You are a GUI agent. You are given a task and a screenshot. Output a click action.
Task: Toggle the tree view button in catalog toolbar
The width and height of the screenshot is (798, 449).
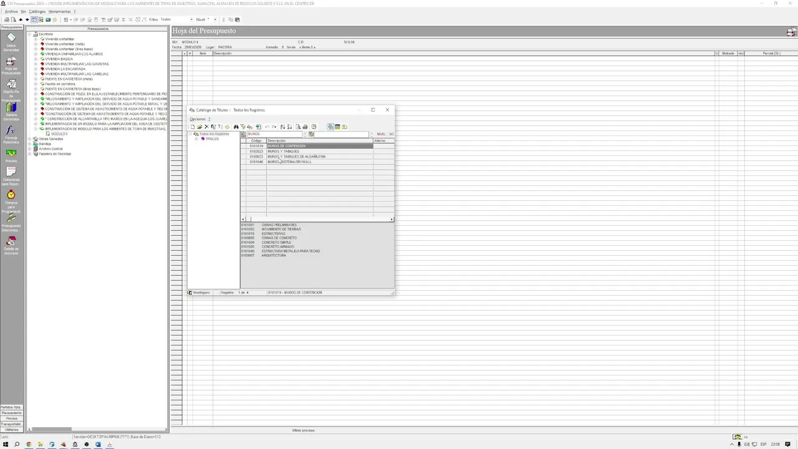click(330, 127)
